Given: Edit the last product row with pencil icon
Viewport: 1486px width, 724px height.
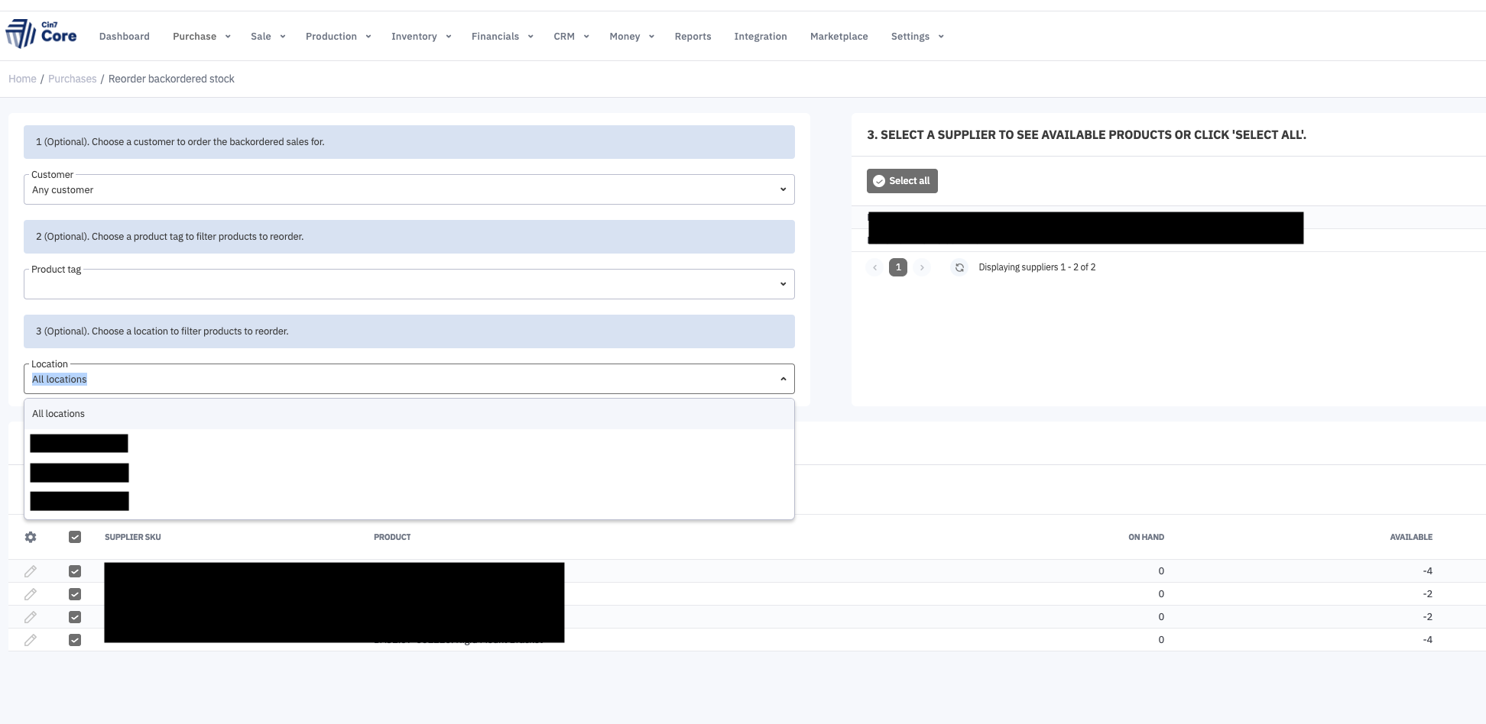Looking at the screenshot, I should (x=31, y=640).
